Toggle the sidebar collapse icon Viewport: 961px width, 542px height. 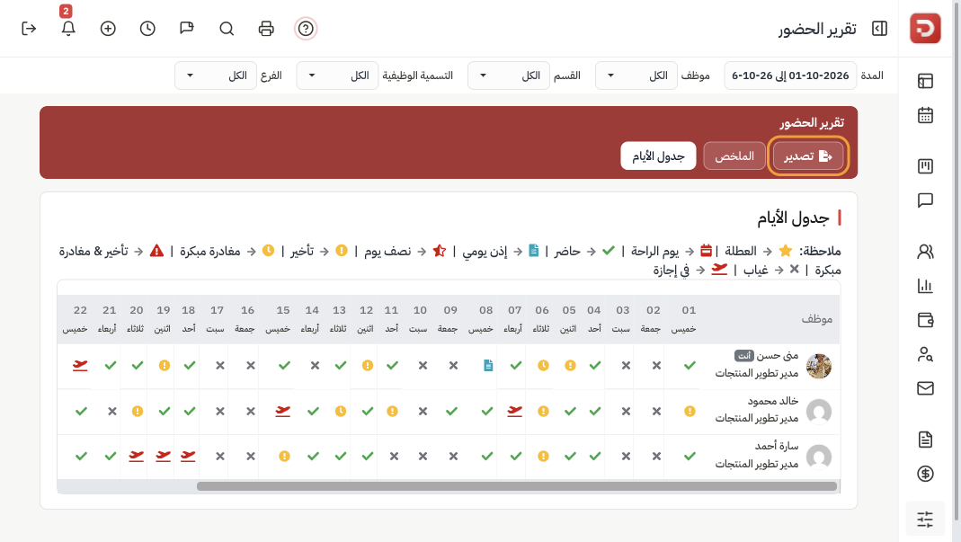pos(879,28)
